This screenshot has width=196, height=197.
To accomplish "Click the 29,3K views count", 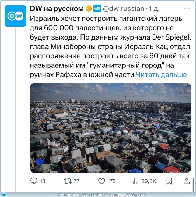I will coord(149,181).
